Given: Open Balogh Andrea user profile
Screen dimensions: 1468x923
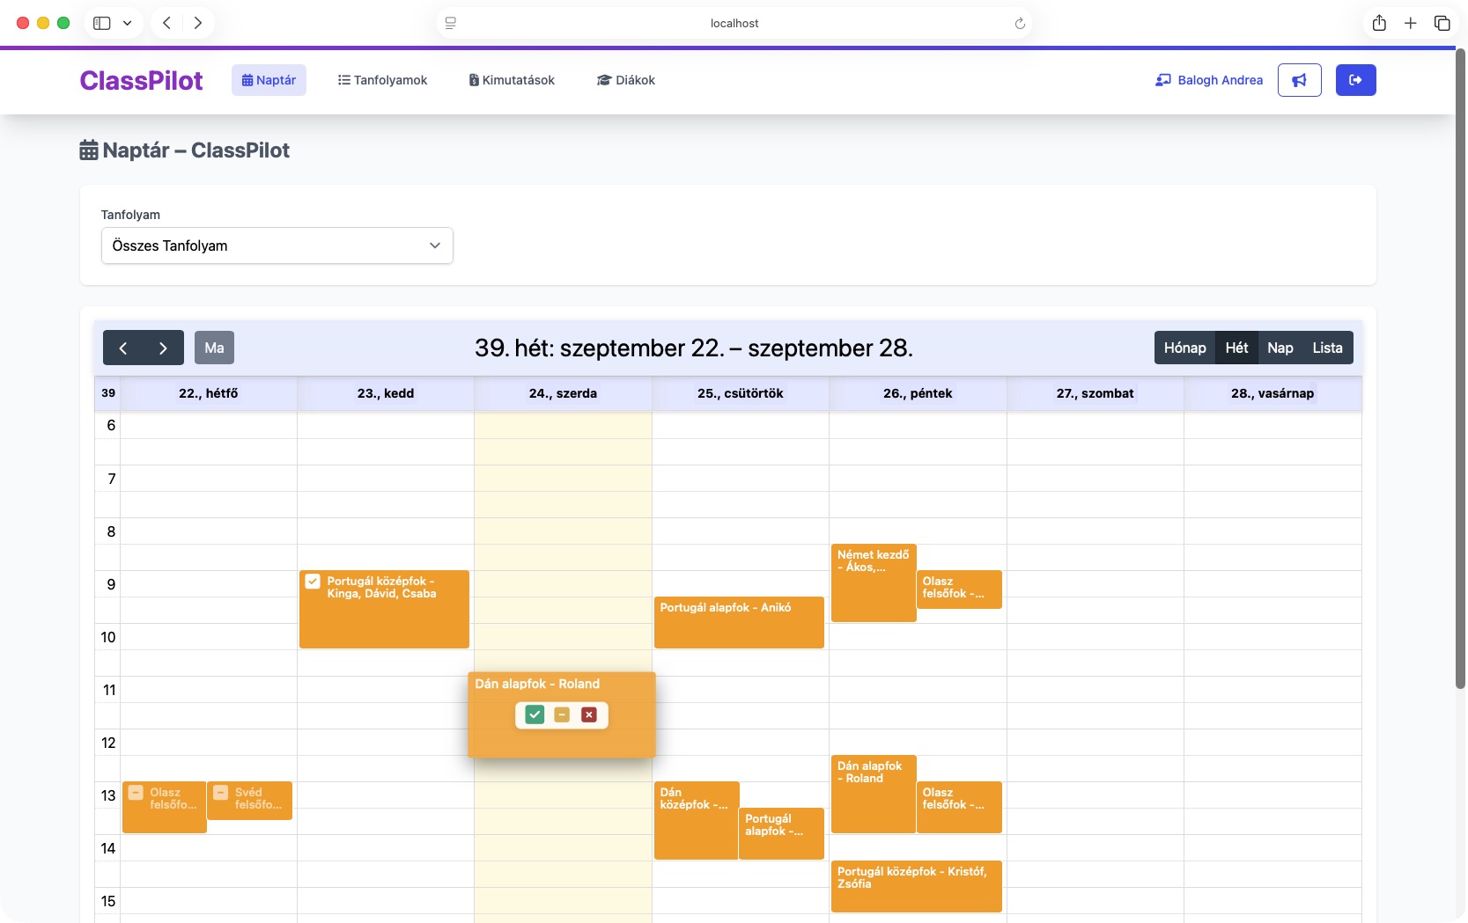Looking at the screenshot, I should click(1209, 80).
